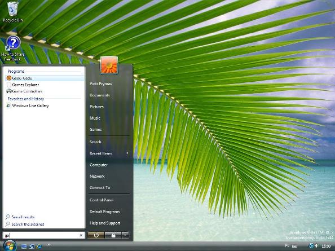335x251 pixels.
Task: Clear the search box with the X
Action: 81,235
